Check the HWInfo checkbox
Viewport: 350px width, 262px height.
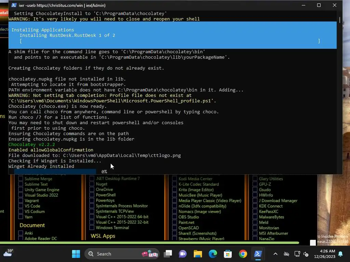[255, 195]
